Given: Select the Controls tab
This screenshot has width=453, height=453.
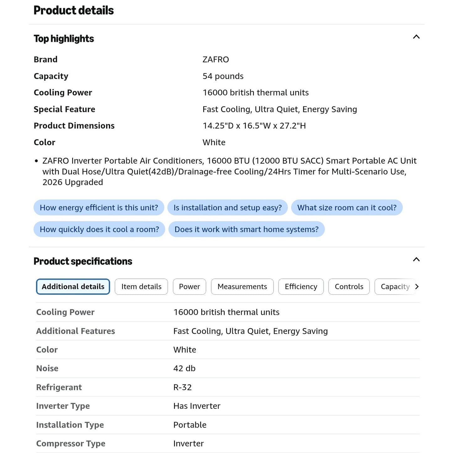Looking at the screenshot, I should coord(349,287).
